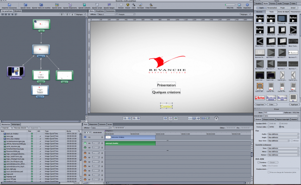Screen dimensions: 301x185
Task: Open the Titre remote control dropdown
Action: point(283,148)
